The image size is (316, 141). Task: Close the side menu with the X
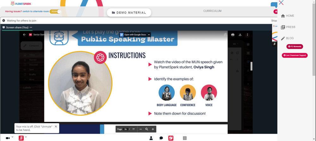281,3
